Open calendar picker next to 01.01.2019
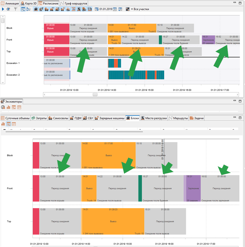Screen dimensions: 245x247 [115, 9]
